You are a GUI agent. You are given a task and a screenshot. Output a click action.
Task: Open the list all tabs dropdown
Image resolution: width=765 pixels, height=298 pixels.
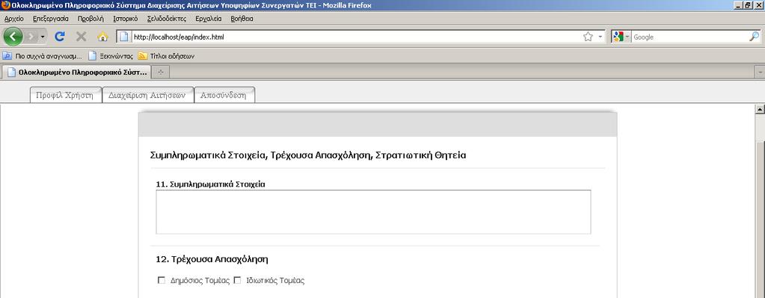click(760, 72)
